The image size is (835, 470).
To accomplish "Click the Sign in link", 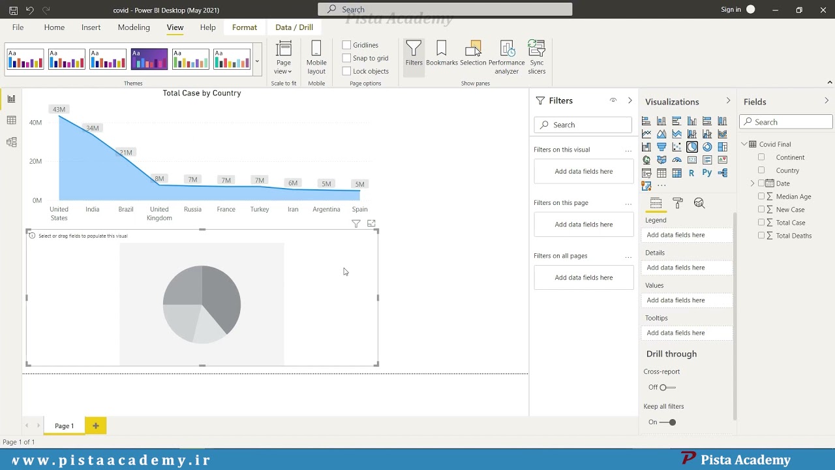I will tap(731, 10).
